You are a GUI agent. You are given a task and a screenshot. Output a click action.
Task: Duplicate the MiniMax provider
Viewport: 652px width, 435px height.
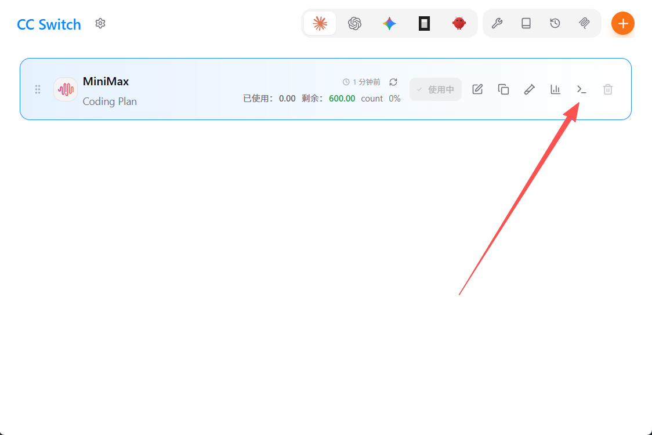[x=504, y=89]
